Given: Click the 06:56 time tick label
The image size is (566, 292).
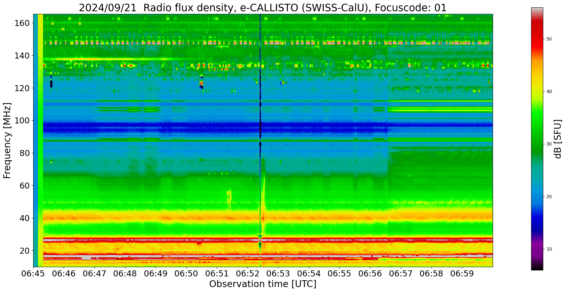Looking at the screenshot, I should tap(370, 273).
